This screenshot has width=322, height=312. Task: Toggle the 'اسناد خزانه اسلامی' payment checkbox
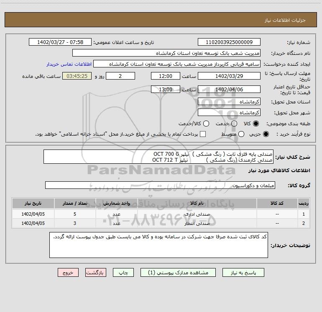pos(203,134)
